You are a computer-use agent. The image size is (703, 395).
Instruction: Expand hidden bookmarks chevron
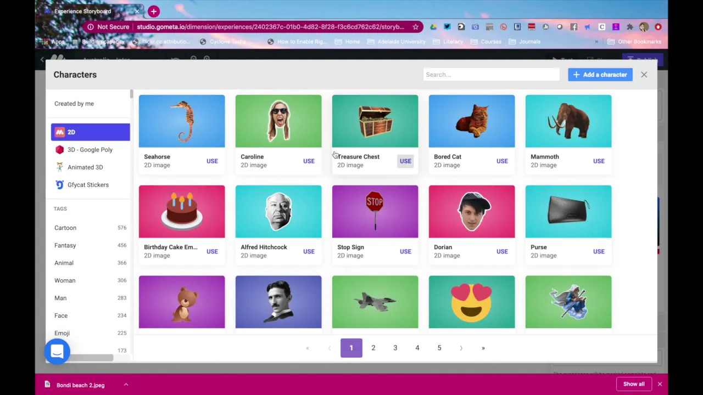coord(596,42)
